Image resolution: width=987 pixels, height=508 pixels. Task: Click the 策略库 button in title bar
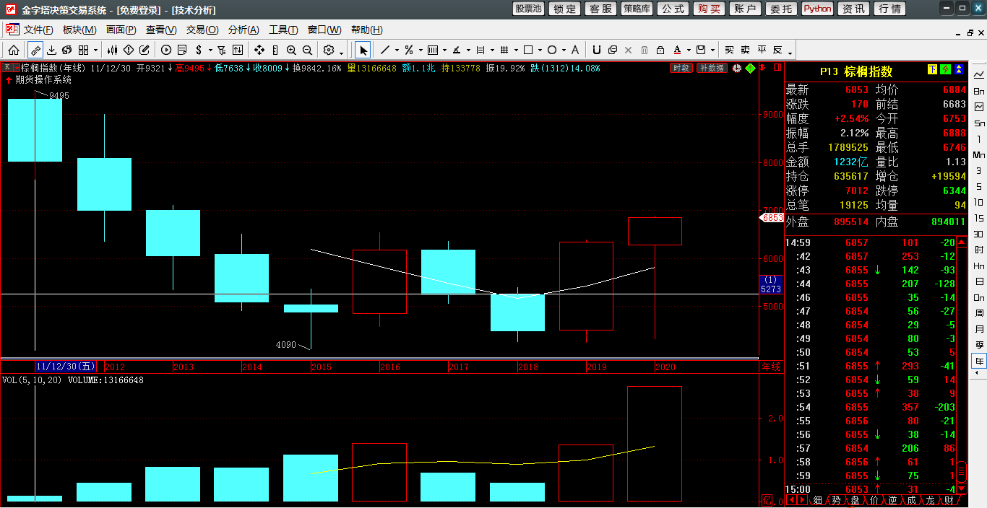[637, 9]
